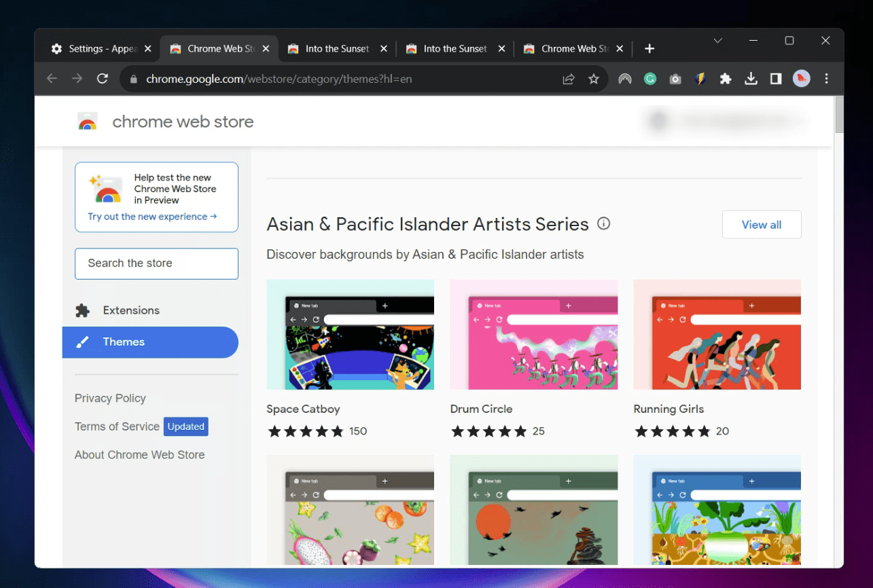Open the Running Girls theme thumbnail

click(717, 334)
